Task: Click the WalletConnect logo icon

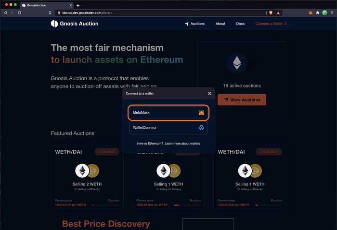Action: click(201, 128)
